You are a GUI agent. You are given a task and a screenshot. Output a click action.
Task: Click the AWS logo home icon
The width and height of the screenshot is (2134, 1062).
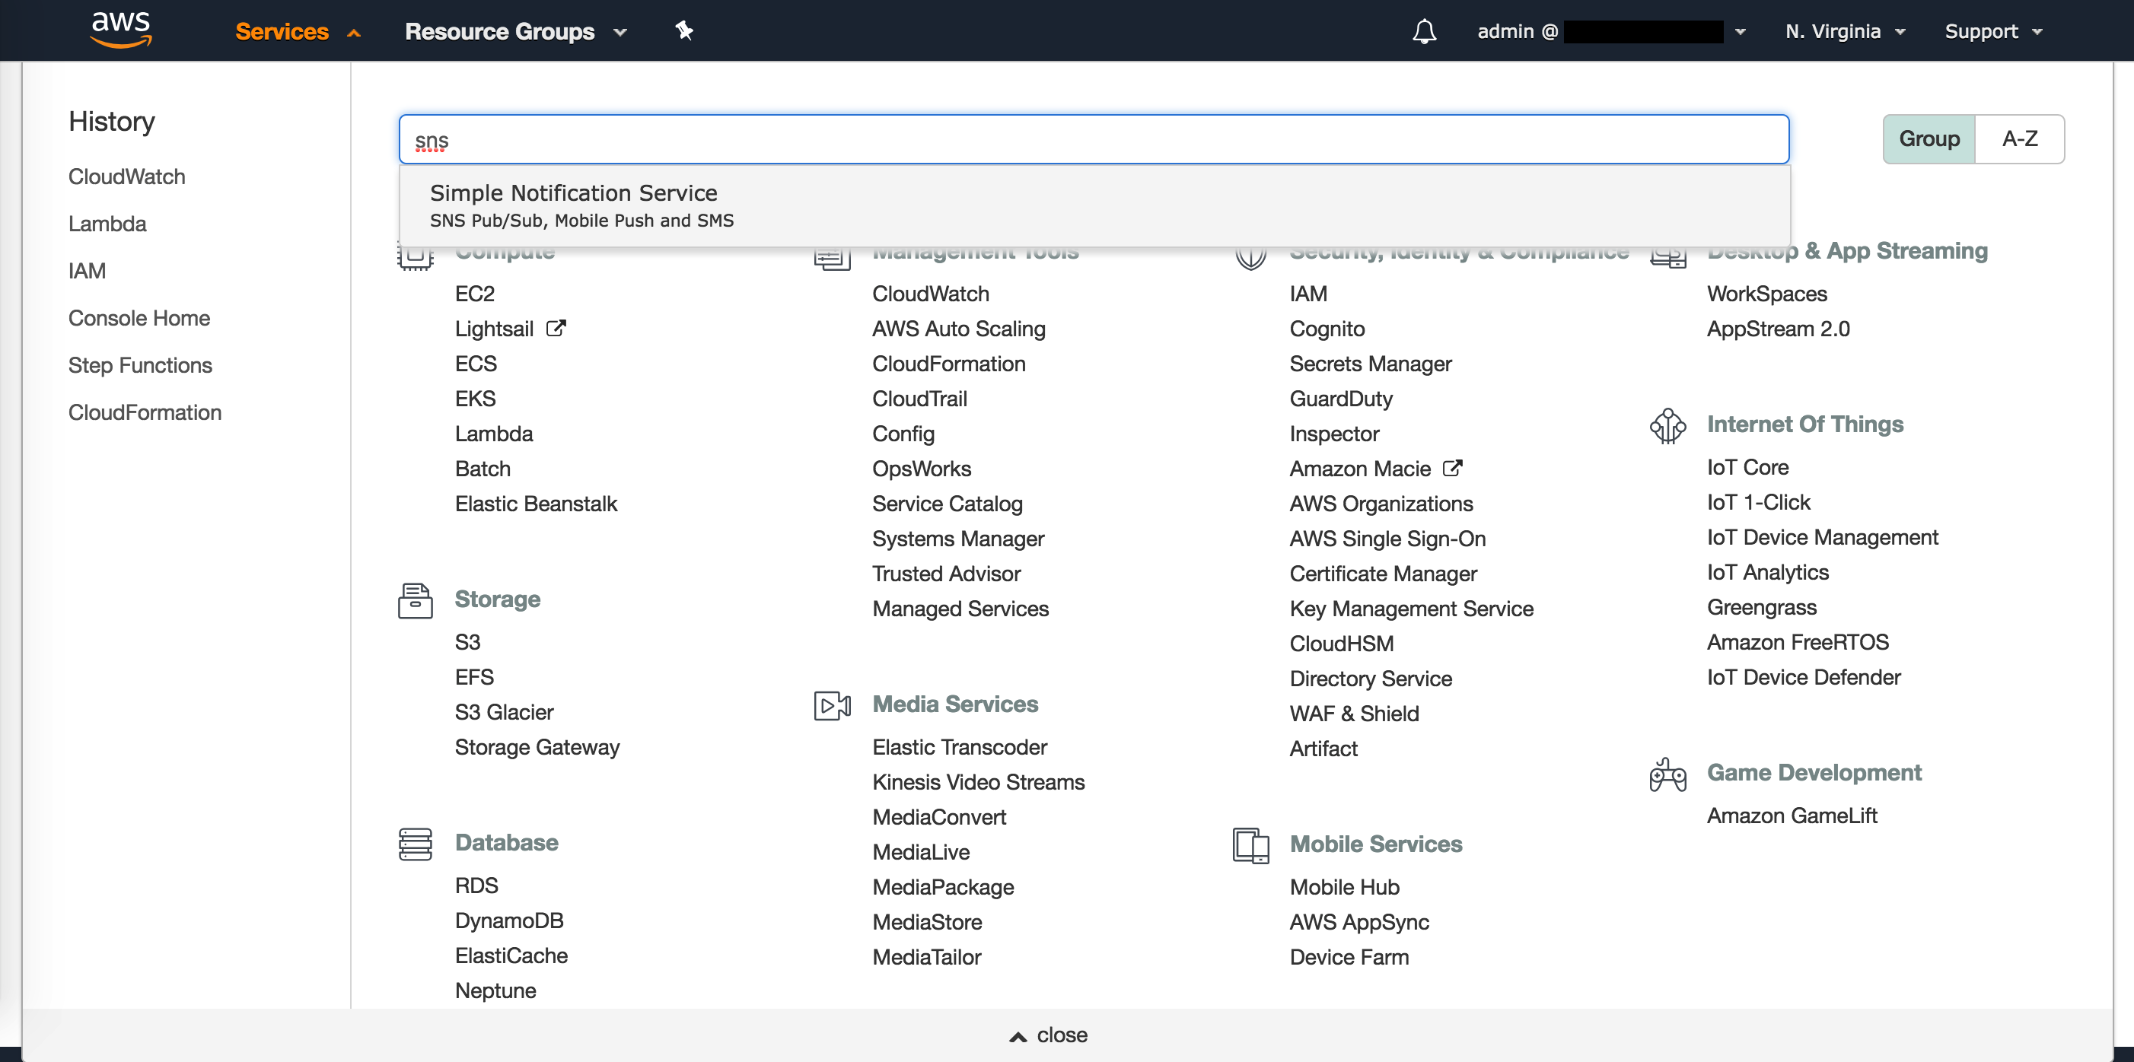tap(121, 30)
